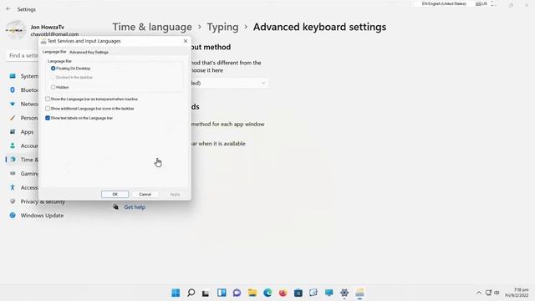Open File Explorer from taskbar
Screen dimensions: 535x301
252,293
